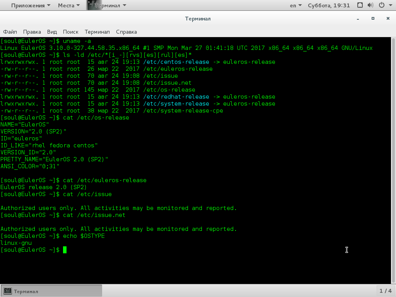Click the terminal icon in bottom taskbar
The image size is (396, 297).
point(8,291)
